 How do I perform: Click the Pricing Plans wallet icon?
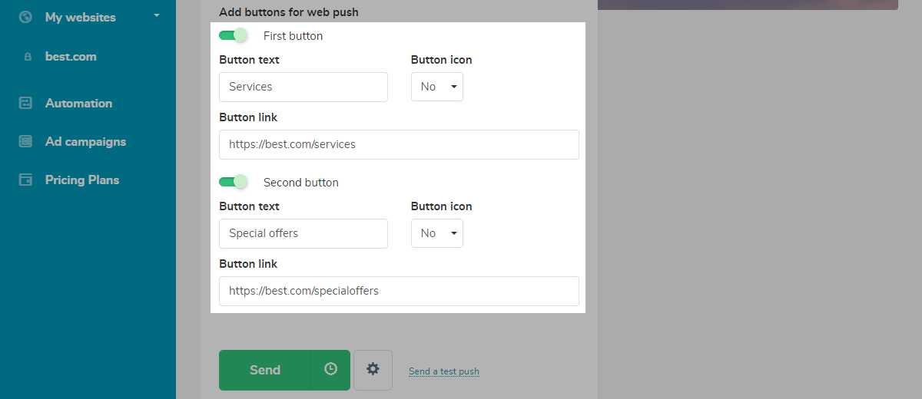(25, 180)
